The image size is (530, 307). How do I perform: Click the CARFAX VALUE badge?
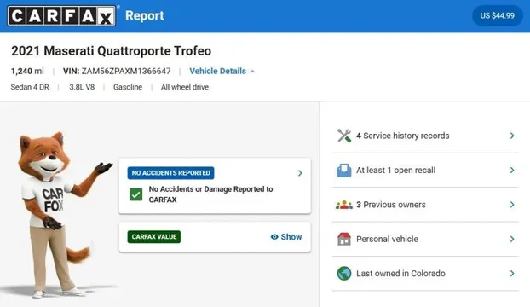pyautogui.click(x=153, y=237)
